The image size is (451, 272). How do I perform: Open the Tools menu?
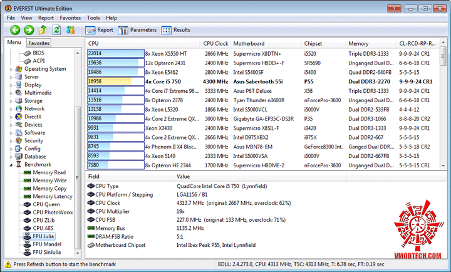pyautogui.click(x=93, y=18)
